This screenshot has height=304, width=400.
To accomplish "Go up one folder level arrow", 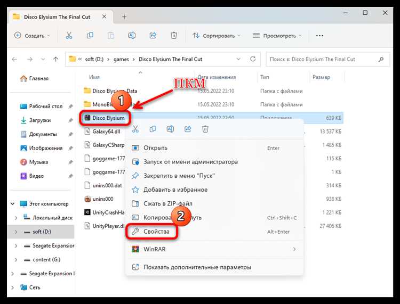I will coord(55,59).
